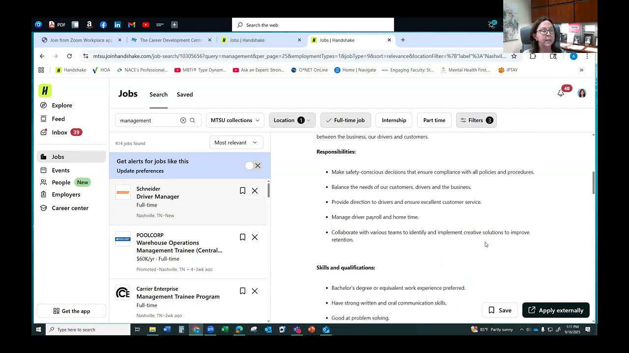Toggle the Part time filter
The image size is (629, 353).
tap(434, 120)
